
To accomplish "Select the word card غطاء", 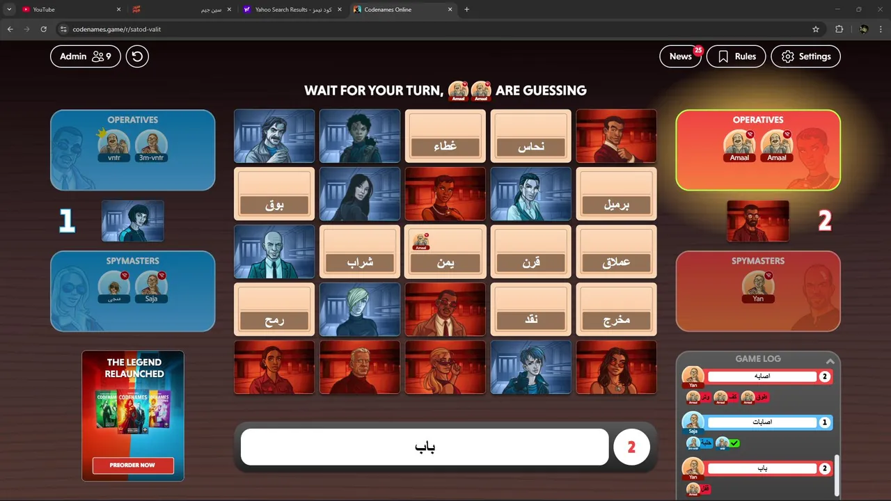I will 445,136.
